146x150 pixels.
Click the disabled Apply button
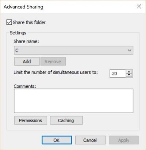(x=124, y=140)
